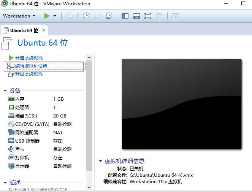The image size is (252, 192).
Task: Click the virtual machine black screen preview
Action: [182, 104]
